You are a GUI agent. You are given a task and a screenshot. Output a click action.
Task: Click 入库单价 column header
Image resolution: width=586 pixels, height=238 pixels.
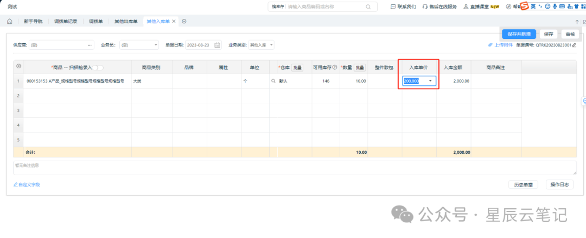pos(419,68)
